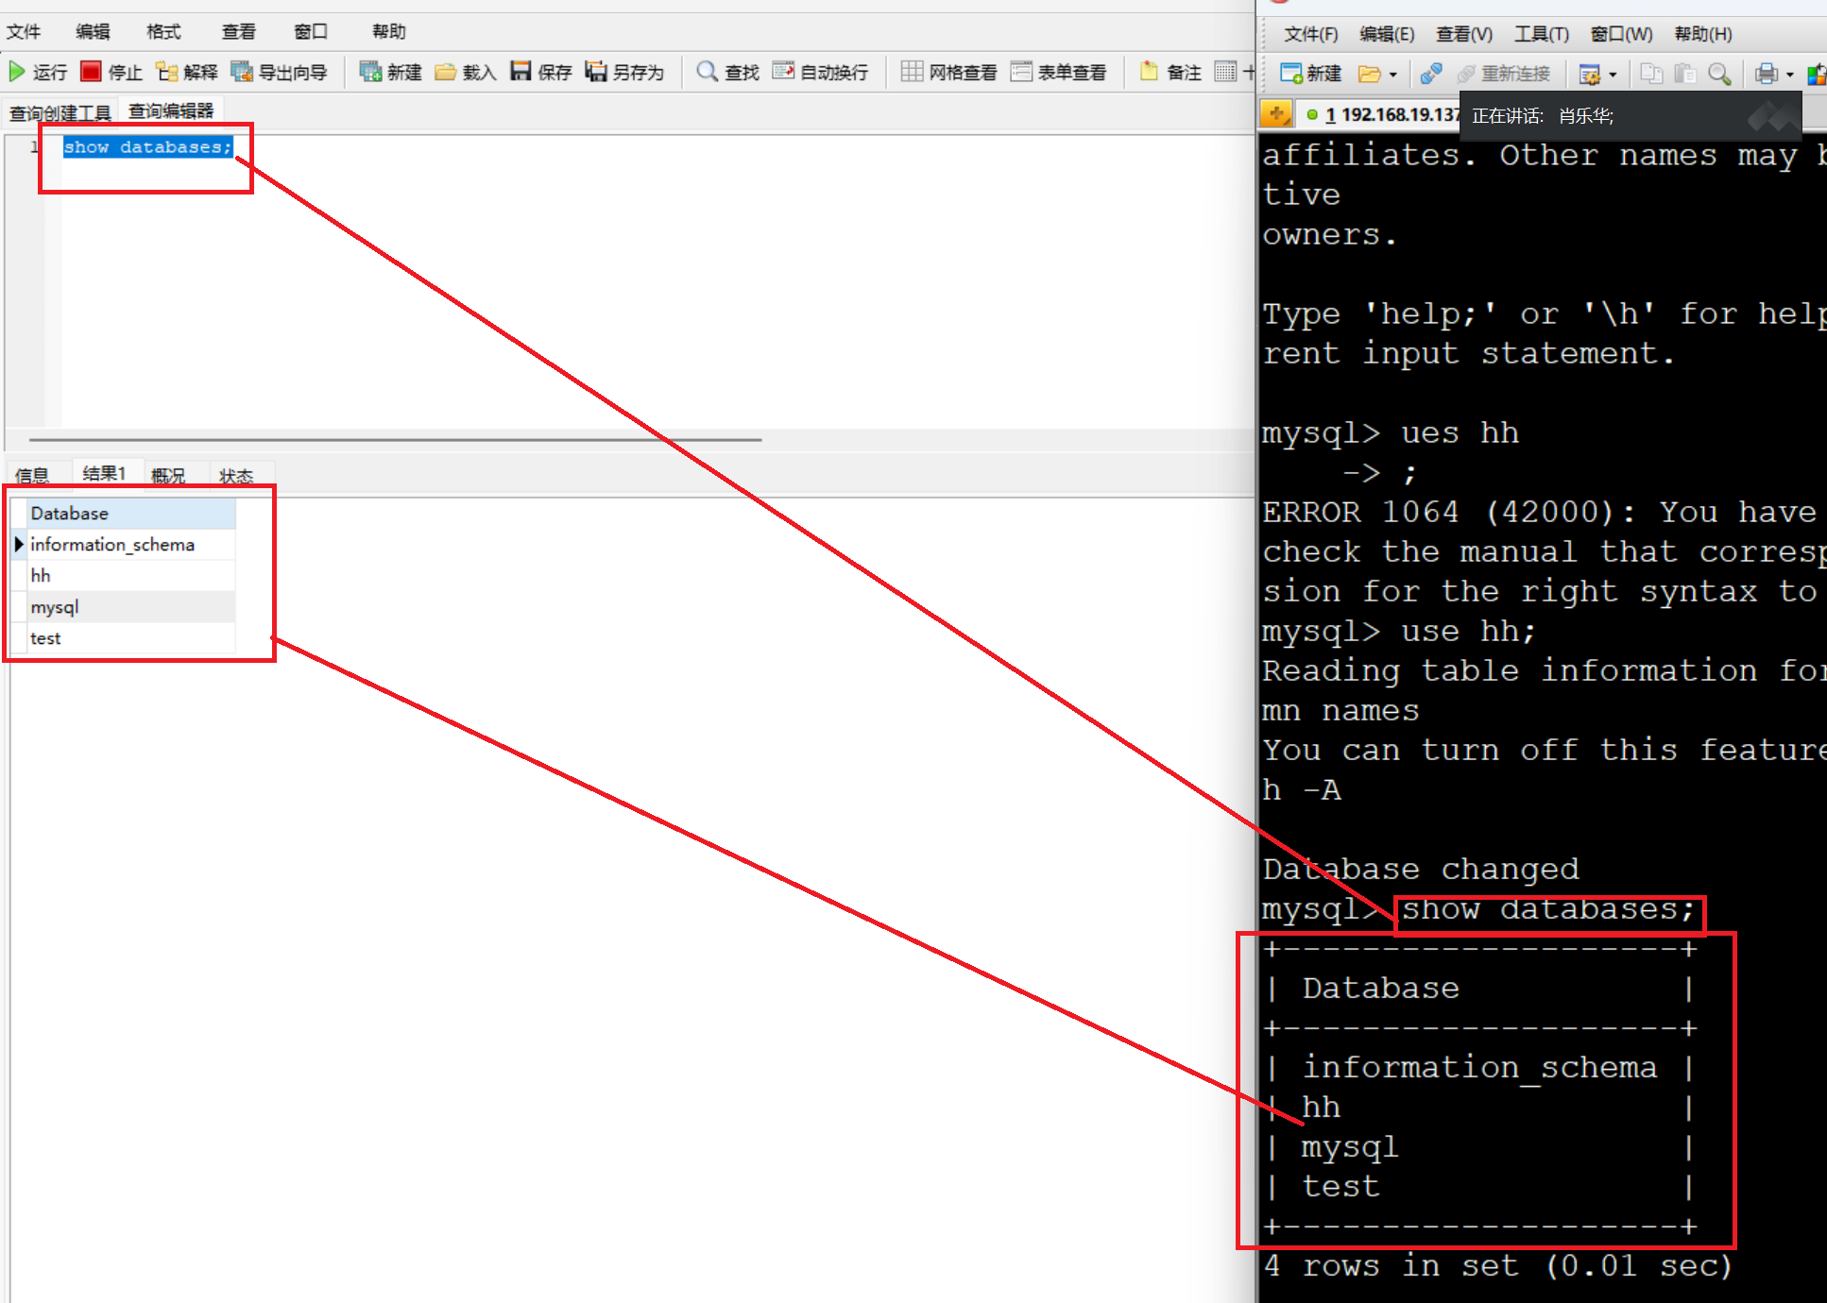
Task: Click the horizontal scrollbar under the query editor
Action: 395,439
